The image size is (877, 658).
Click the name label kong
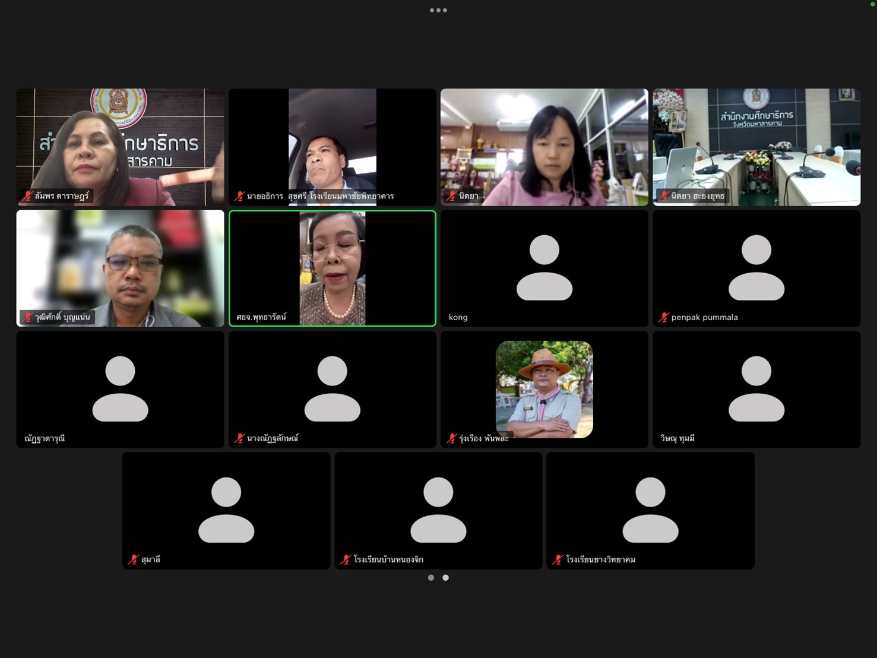[x=458, y=317]
